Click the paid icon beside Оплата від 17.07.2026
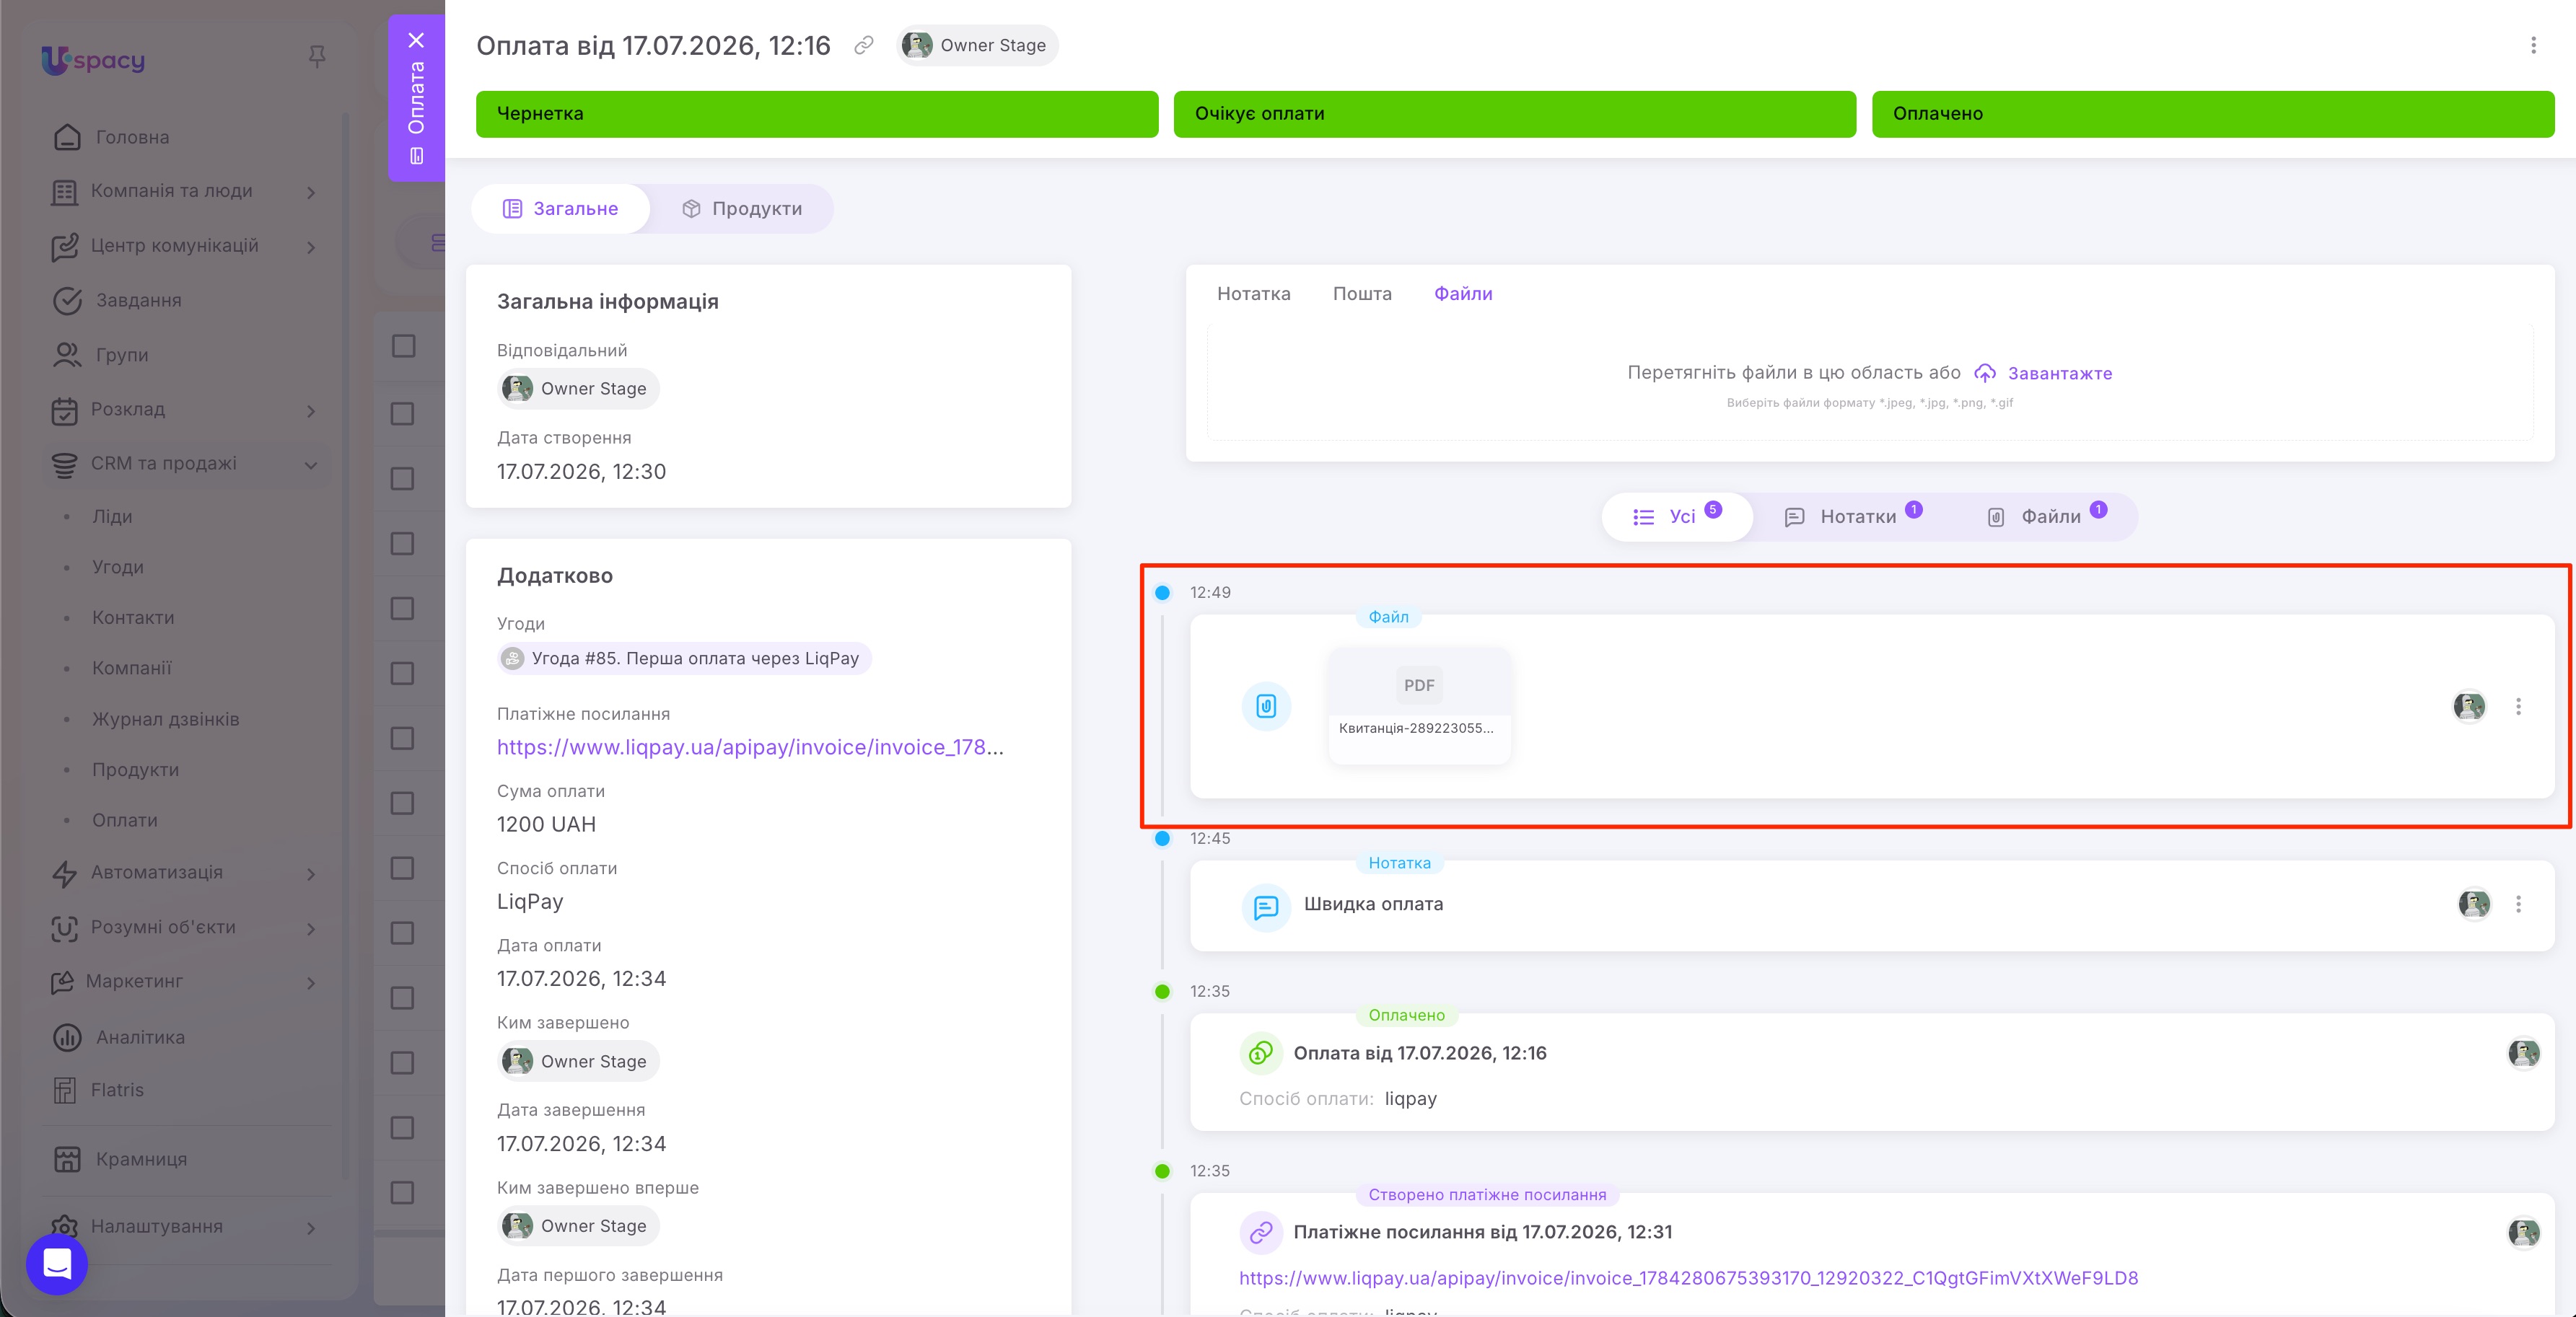 [1261, 1053]
